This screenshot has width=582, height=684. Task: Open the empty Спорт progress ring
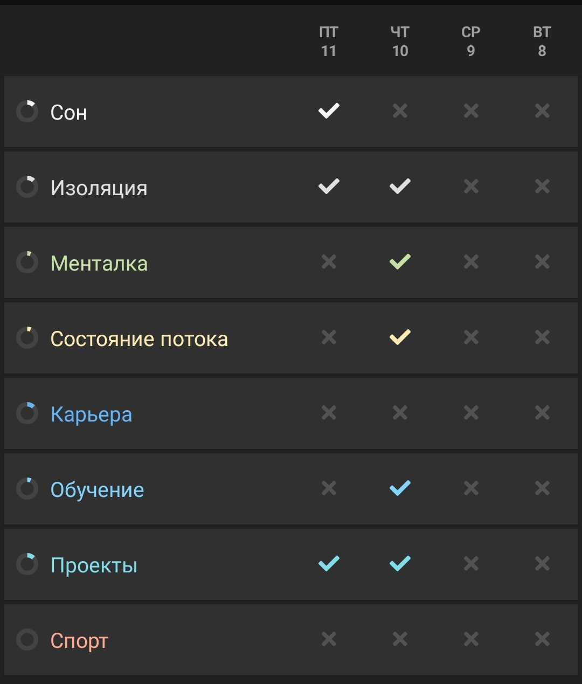27,640
